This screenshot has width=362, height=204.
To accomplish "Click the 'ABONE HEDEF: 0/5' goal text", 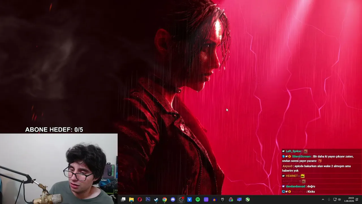I will pos(54,130).
